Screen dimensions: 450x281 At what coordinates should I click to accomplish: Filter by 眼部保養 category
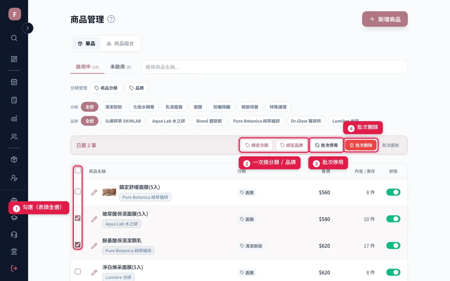pyautogui.click(x=250, y=107)
